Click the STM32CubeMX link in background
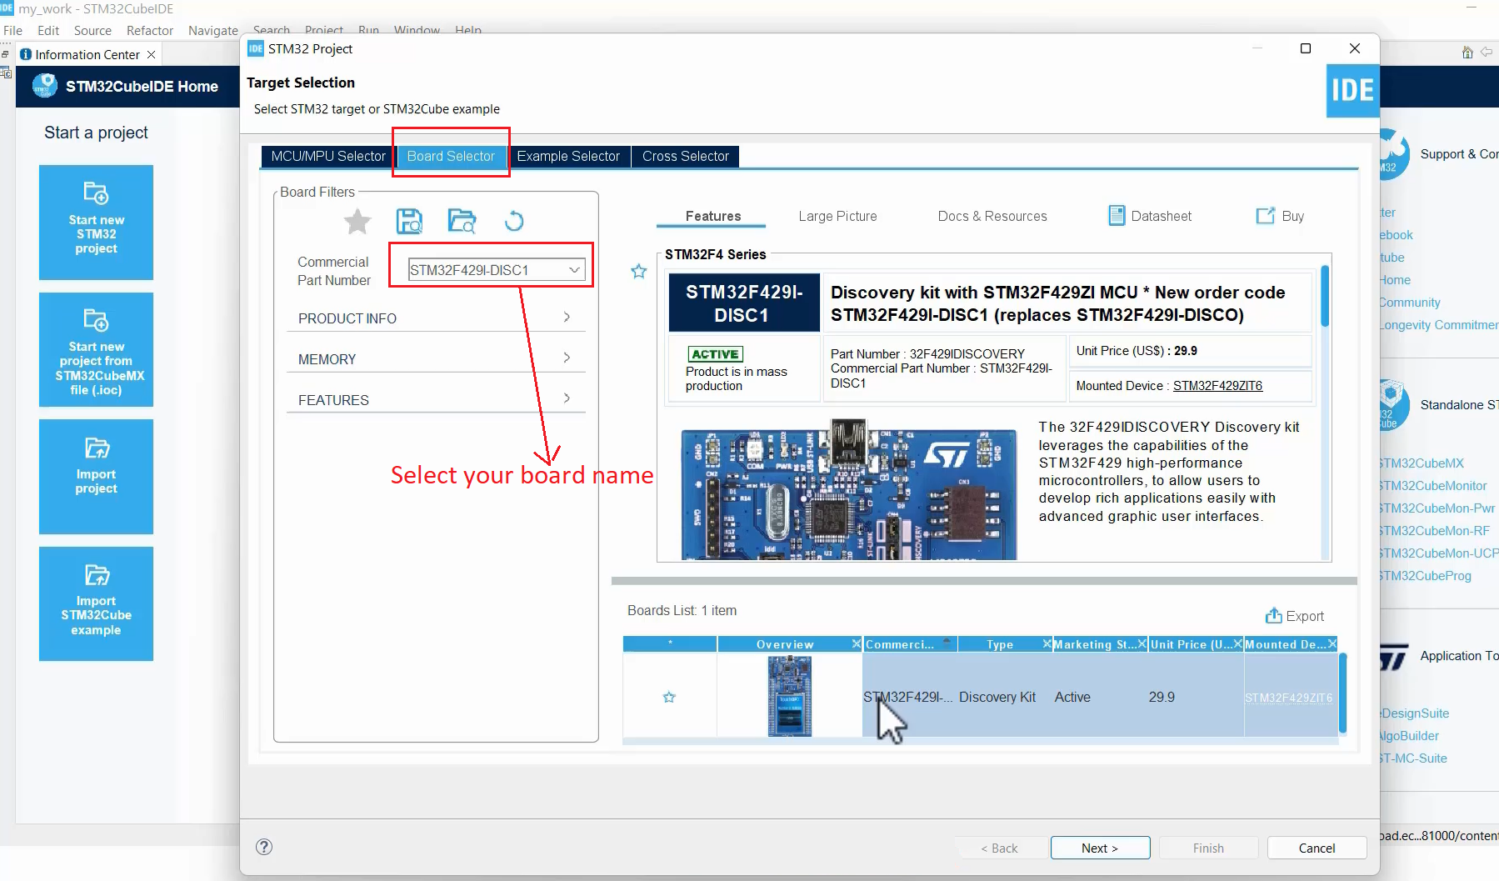1499x881 pixels. [1422, 463]
